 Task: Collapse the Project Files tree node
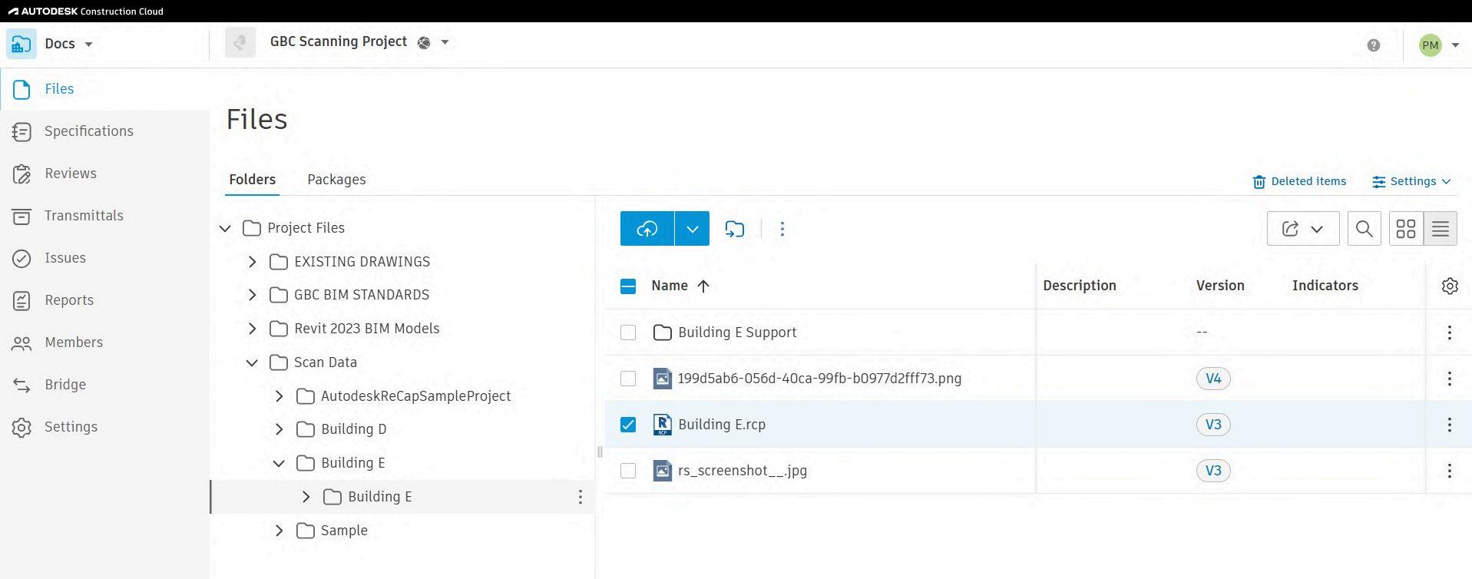coord(225,228)
